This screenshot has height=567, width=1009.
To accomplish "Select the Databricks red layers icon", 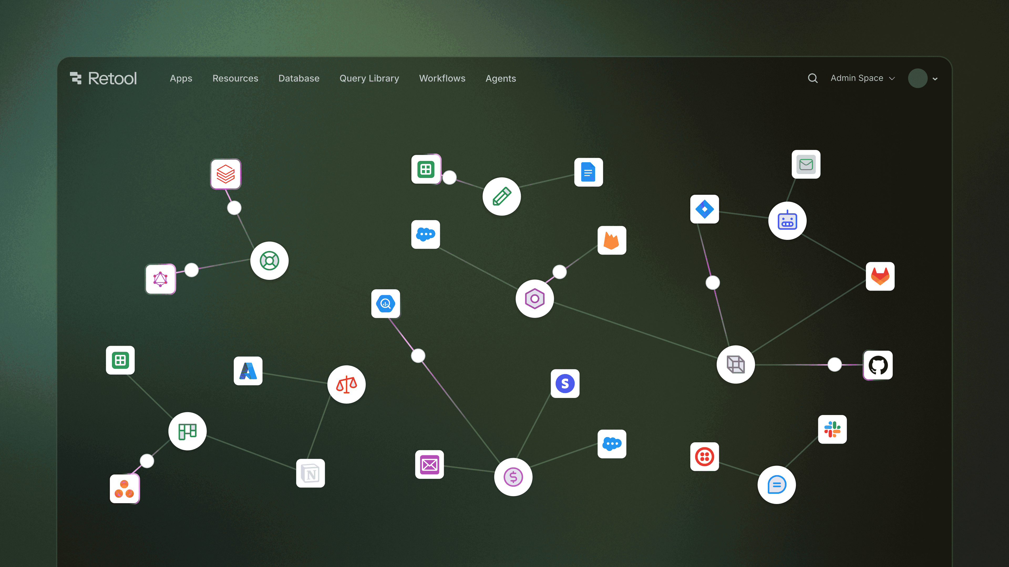I will tap(226, 174).
